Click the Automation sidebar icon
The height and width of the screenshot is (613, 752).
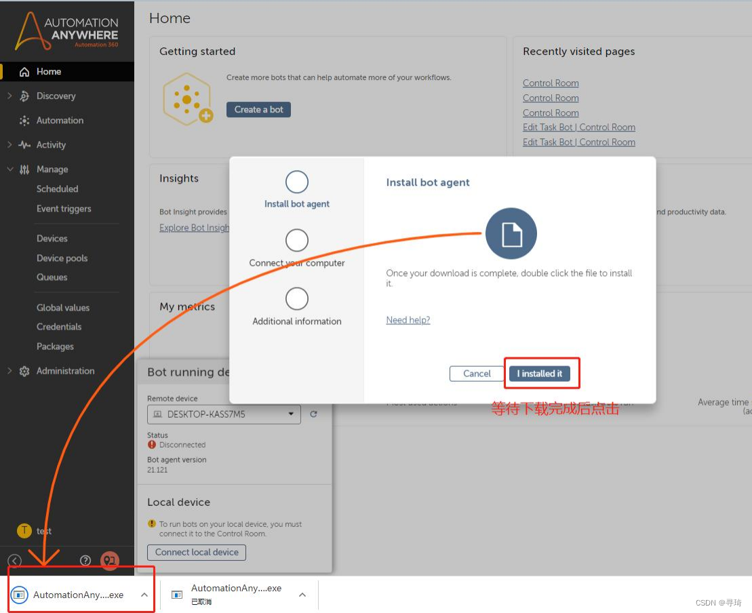(23, 120)
